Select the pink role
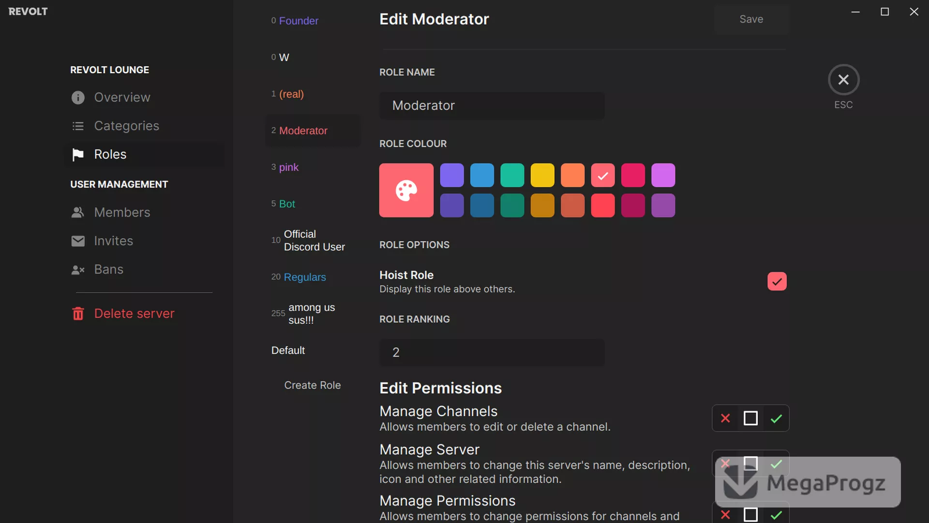The height and width of the screenshot is (523, 929). pos(313,168)
